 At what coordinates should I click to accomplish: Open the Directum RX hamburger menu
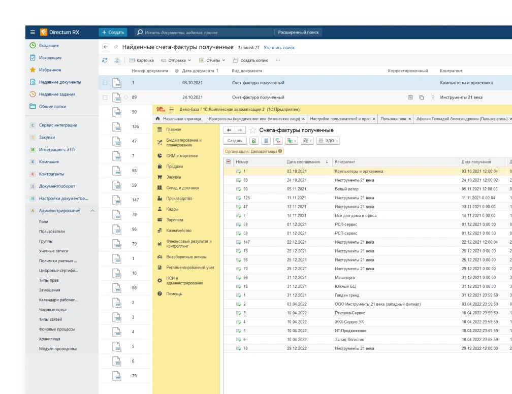pos(33,32)
